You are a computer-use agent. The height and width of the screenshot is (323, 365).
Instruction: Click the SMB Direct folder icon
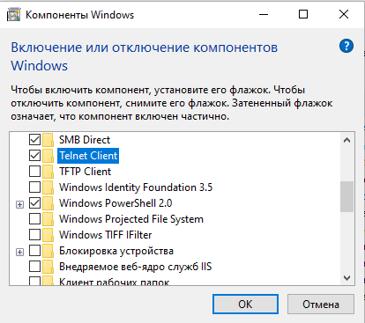tap(48, 140)
